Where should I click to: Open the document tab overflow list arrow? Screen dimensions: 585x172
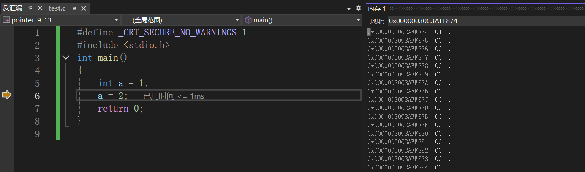pos(349,8)
